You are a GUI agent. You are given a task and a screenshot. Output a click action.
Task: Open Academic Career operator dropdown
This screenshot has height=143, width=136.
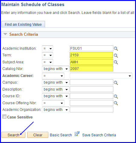(53, 76)
